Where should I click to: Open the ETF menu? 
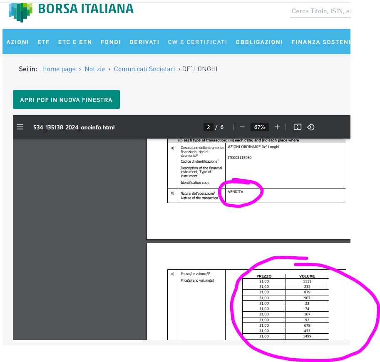(44, 42)
